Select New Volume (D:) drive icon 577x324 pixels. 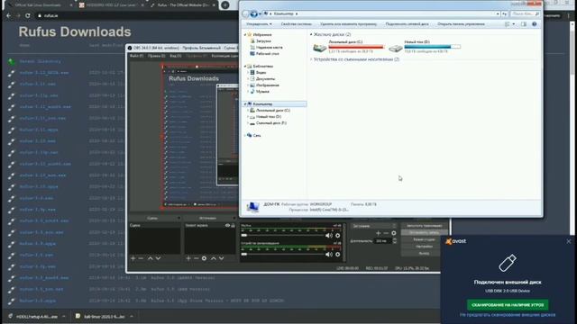tap(396, 48)
